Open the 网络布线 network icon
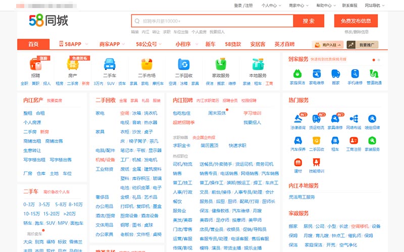Screen dimensions: 404x252 354,119
